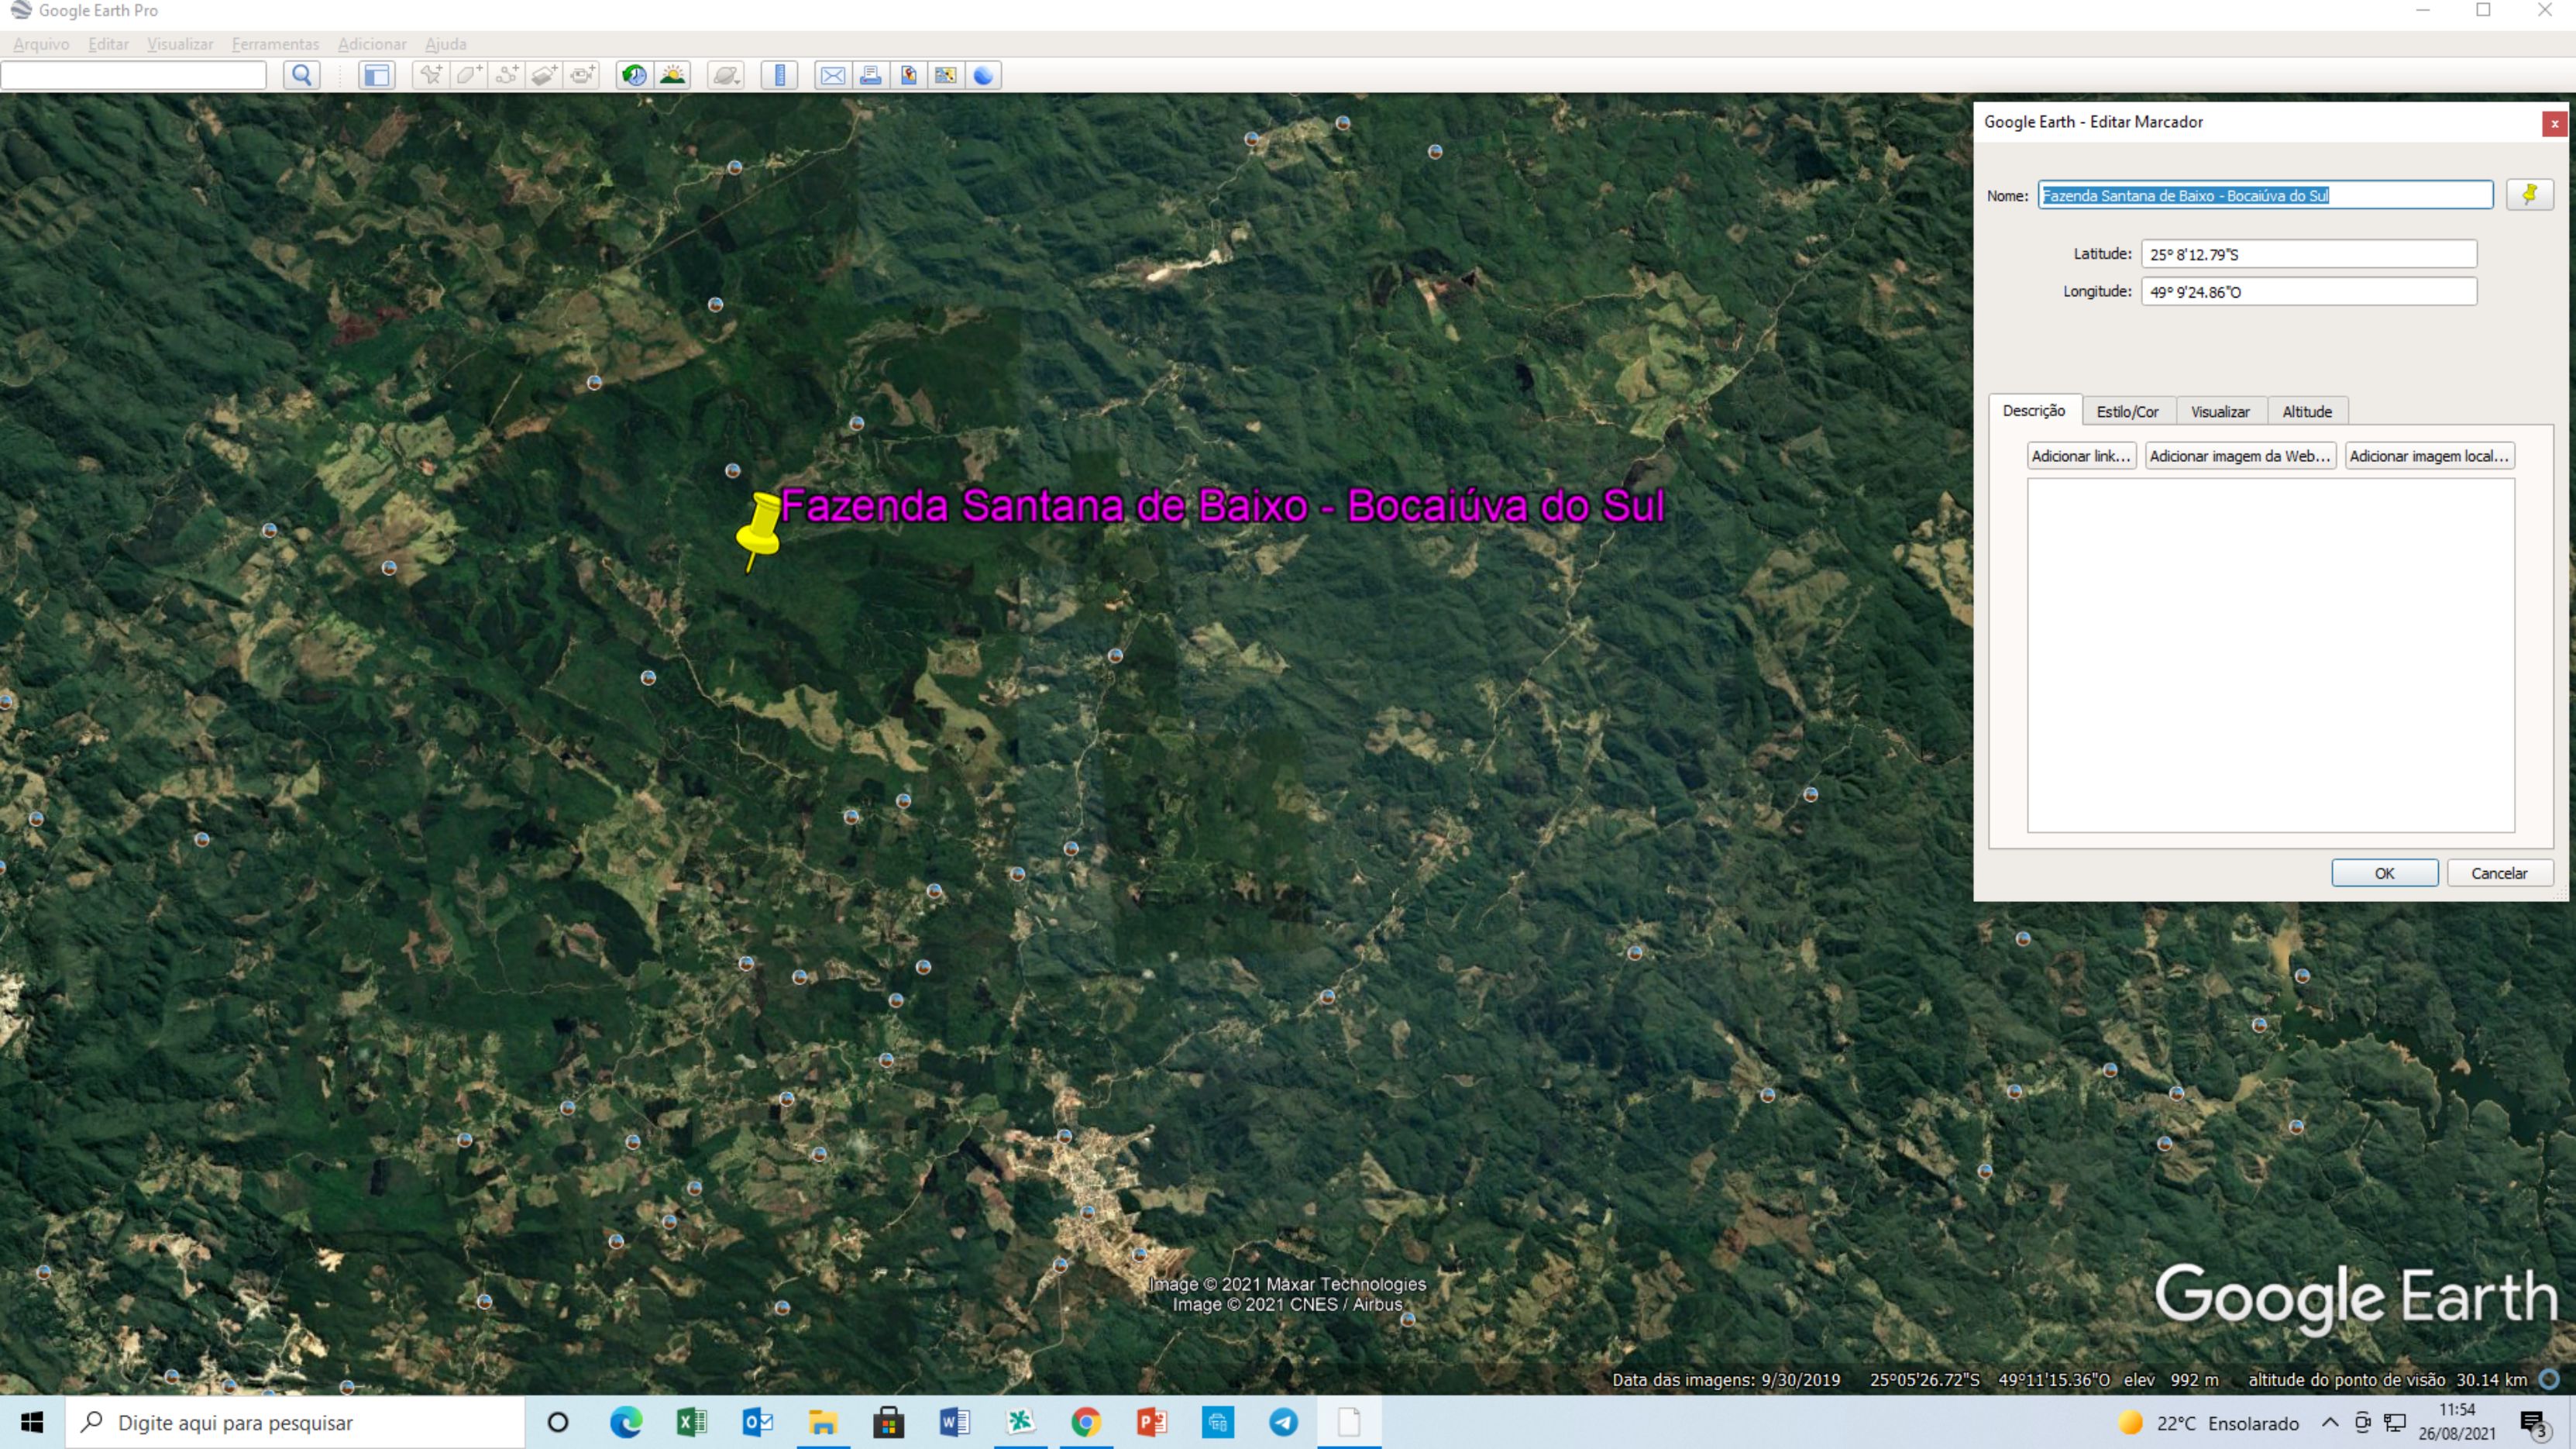The width and height of the screenshot is (2576, 1449).
Task: Click OK to save the placemark
Action: click(2384, 872)
